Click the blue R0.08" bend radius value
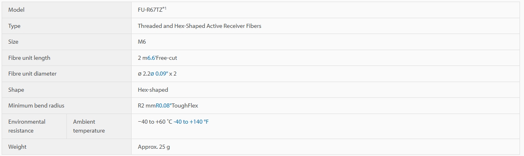524x156 pixels. click(164, 105)
